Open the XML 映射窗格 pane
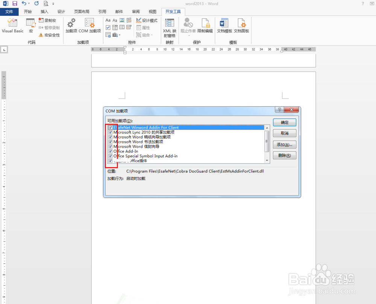The width and height of the screenshot is (376, 304). point(170,27)
